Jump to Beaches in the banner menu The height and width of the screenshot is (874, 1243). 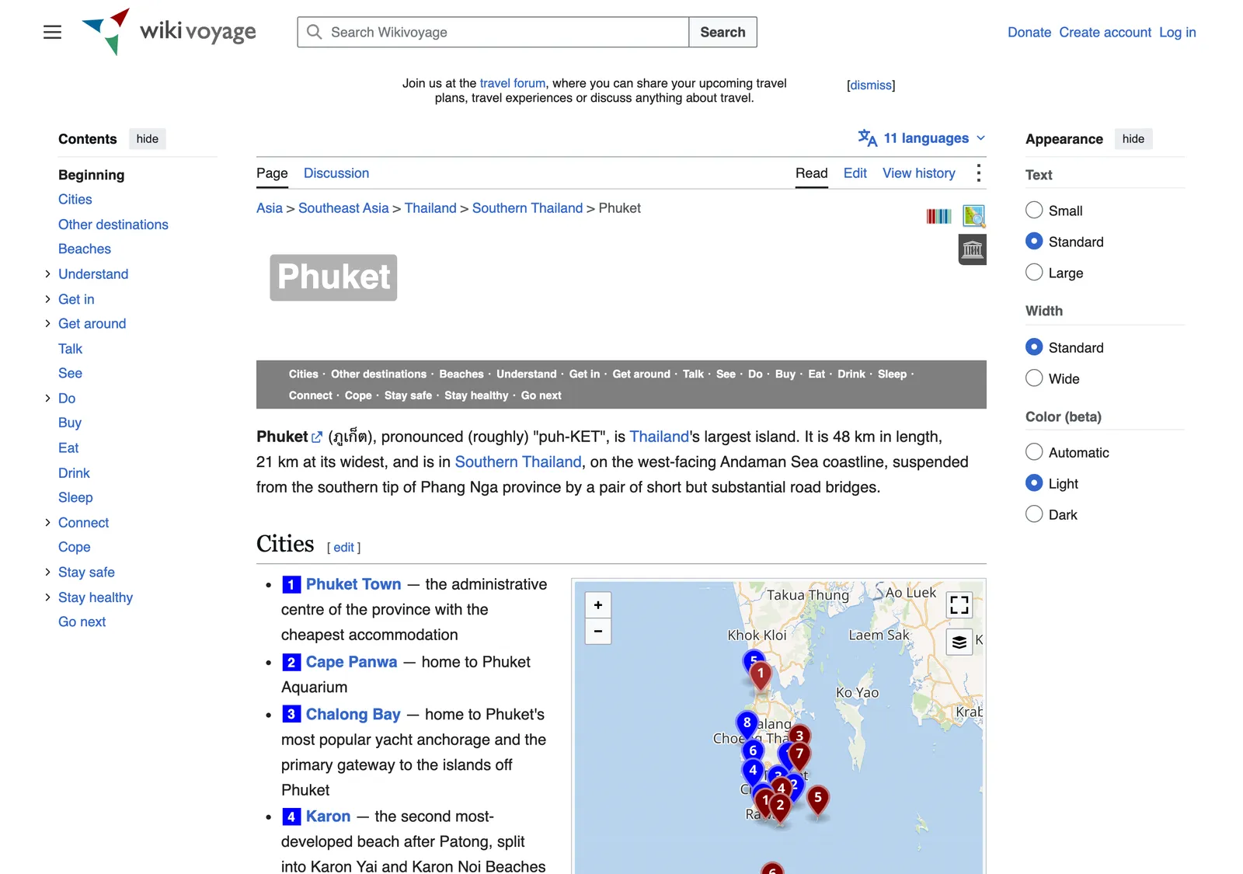pos(461,374)
